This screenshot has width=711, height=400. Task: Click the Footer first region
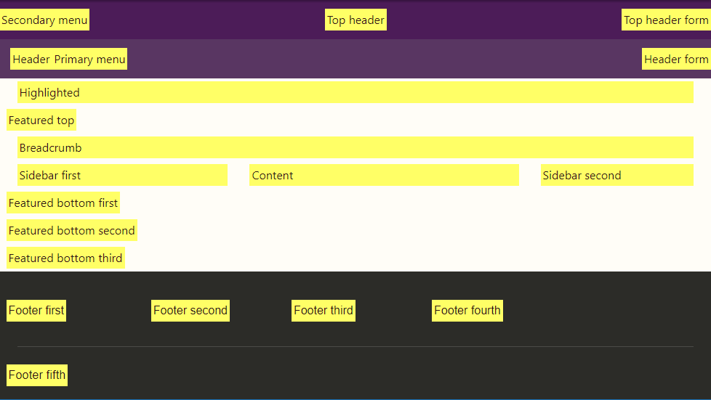36,311
